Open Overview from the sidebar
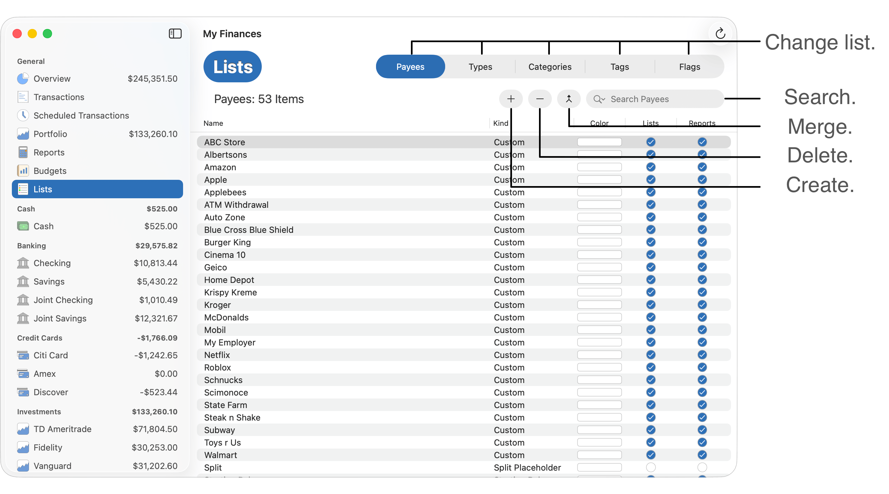 pyautogui.click(x=52, y=79)
